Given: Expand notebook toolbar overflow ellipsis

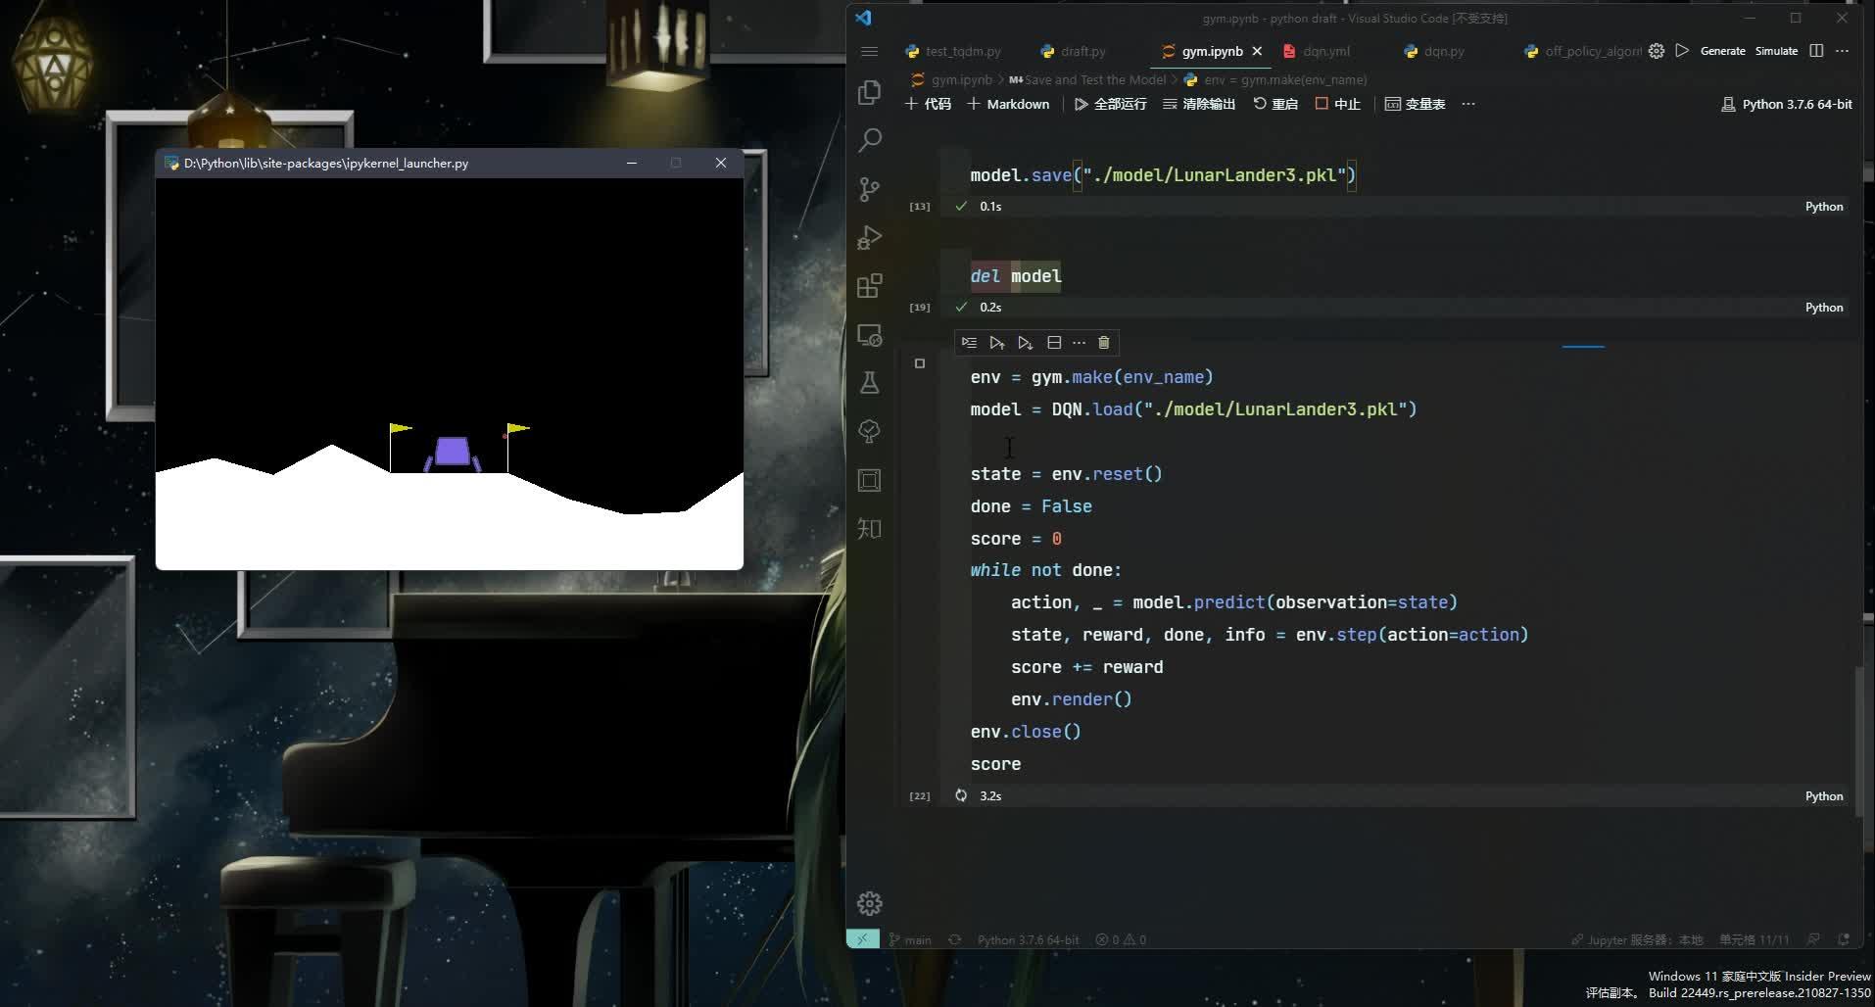Looking at the screenshot, I should (x=1467, y=104).
